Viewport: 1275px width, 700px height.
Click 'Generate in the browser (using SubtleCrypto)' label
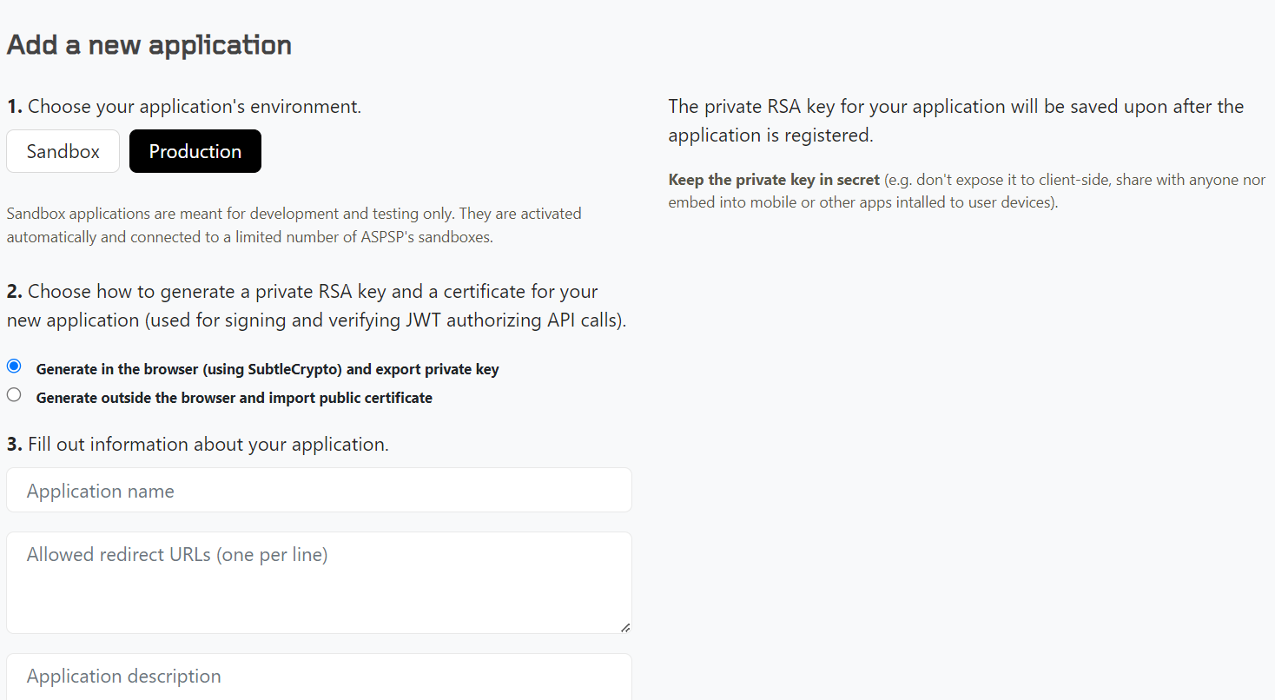(268, 369)
